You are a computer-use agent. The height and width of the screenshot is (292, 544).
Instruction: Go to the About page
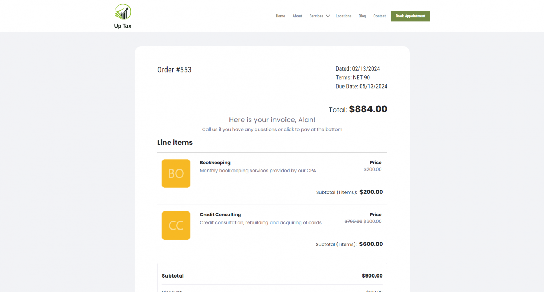point(297,16)
